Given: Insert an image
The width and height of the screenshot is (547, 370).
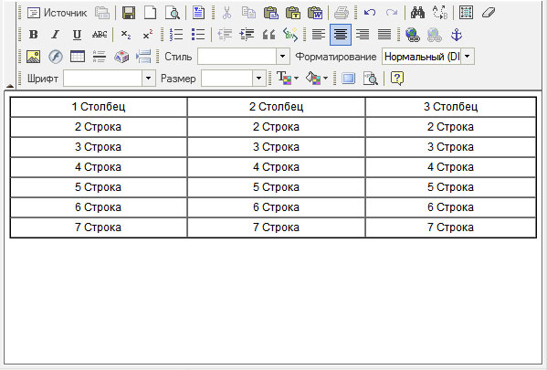Looking at the screenshot, I should [x=34, y=57].
